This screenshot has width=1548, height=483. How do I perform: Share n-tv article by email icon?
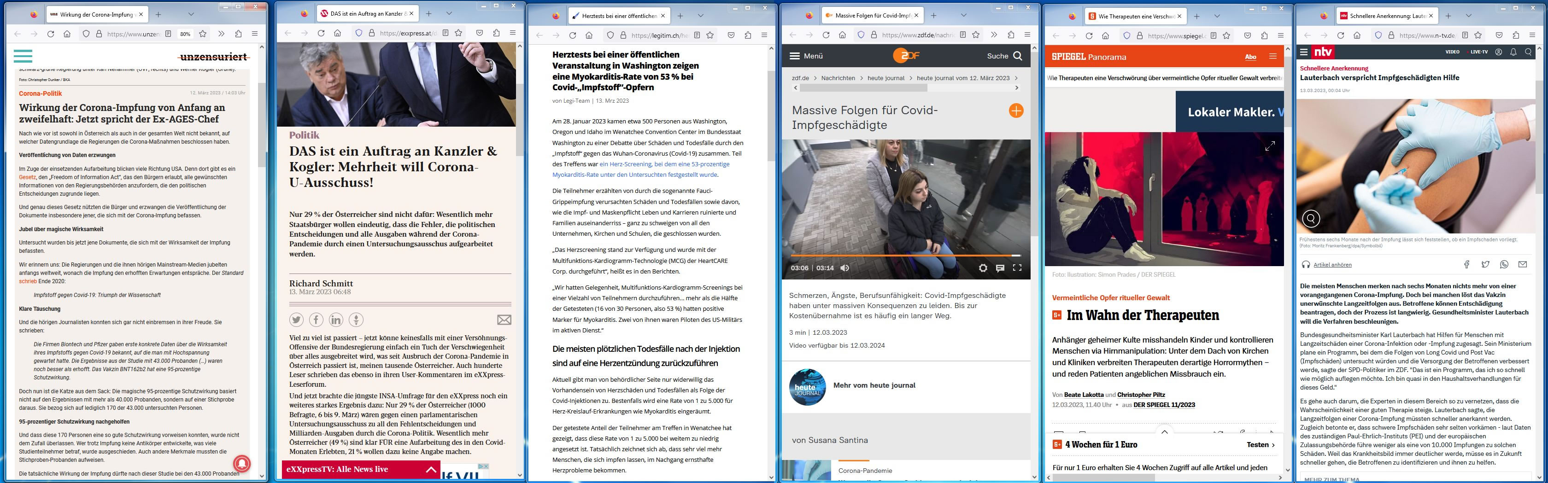[x=1523, y=264]
